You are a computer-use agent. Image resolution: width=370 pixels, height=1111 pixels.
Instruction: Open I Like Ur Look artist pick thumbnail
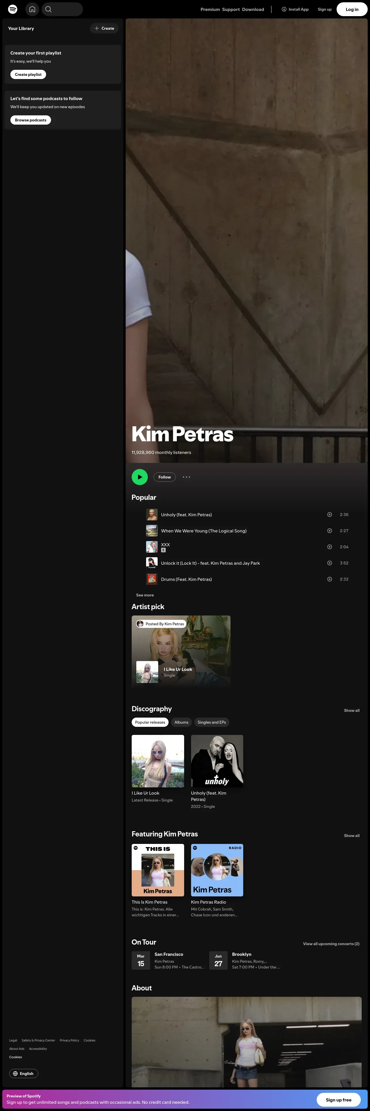(x=147, y=672)
